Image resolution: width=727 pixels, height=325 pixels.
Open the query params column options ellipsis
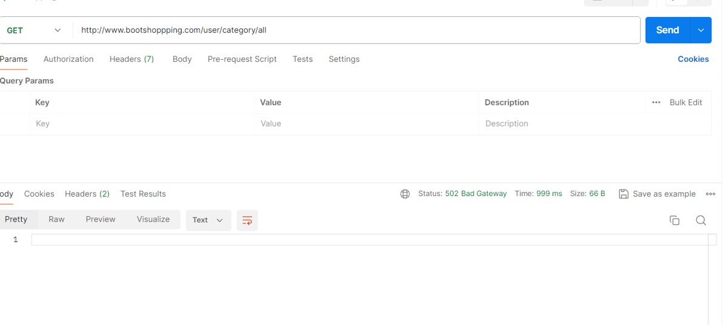(x=656, y=103)
